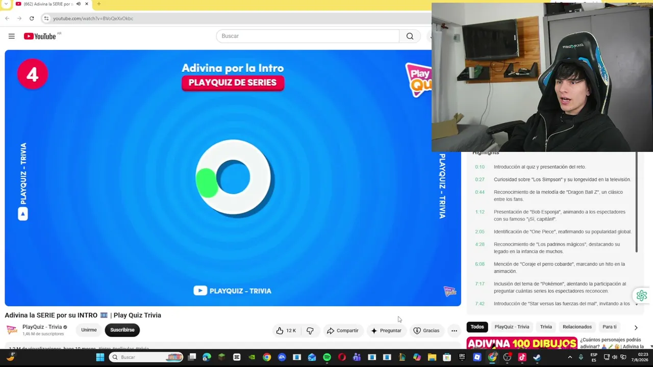Jump to highlight timestamp 1:12

(x=480, y=212)
